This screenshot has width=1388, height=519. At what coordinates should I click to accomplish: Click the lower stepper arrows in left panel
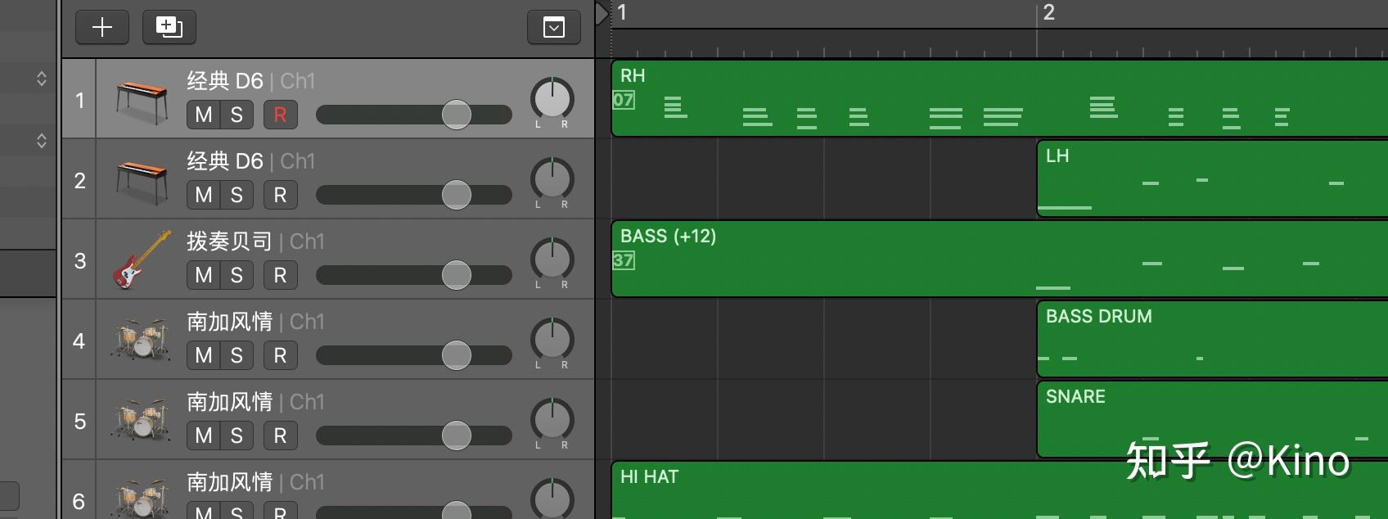(x=41, y=141)
